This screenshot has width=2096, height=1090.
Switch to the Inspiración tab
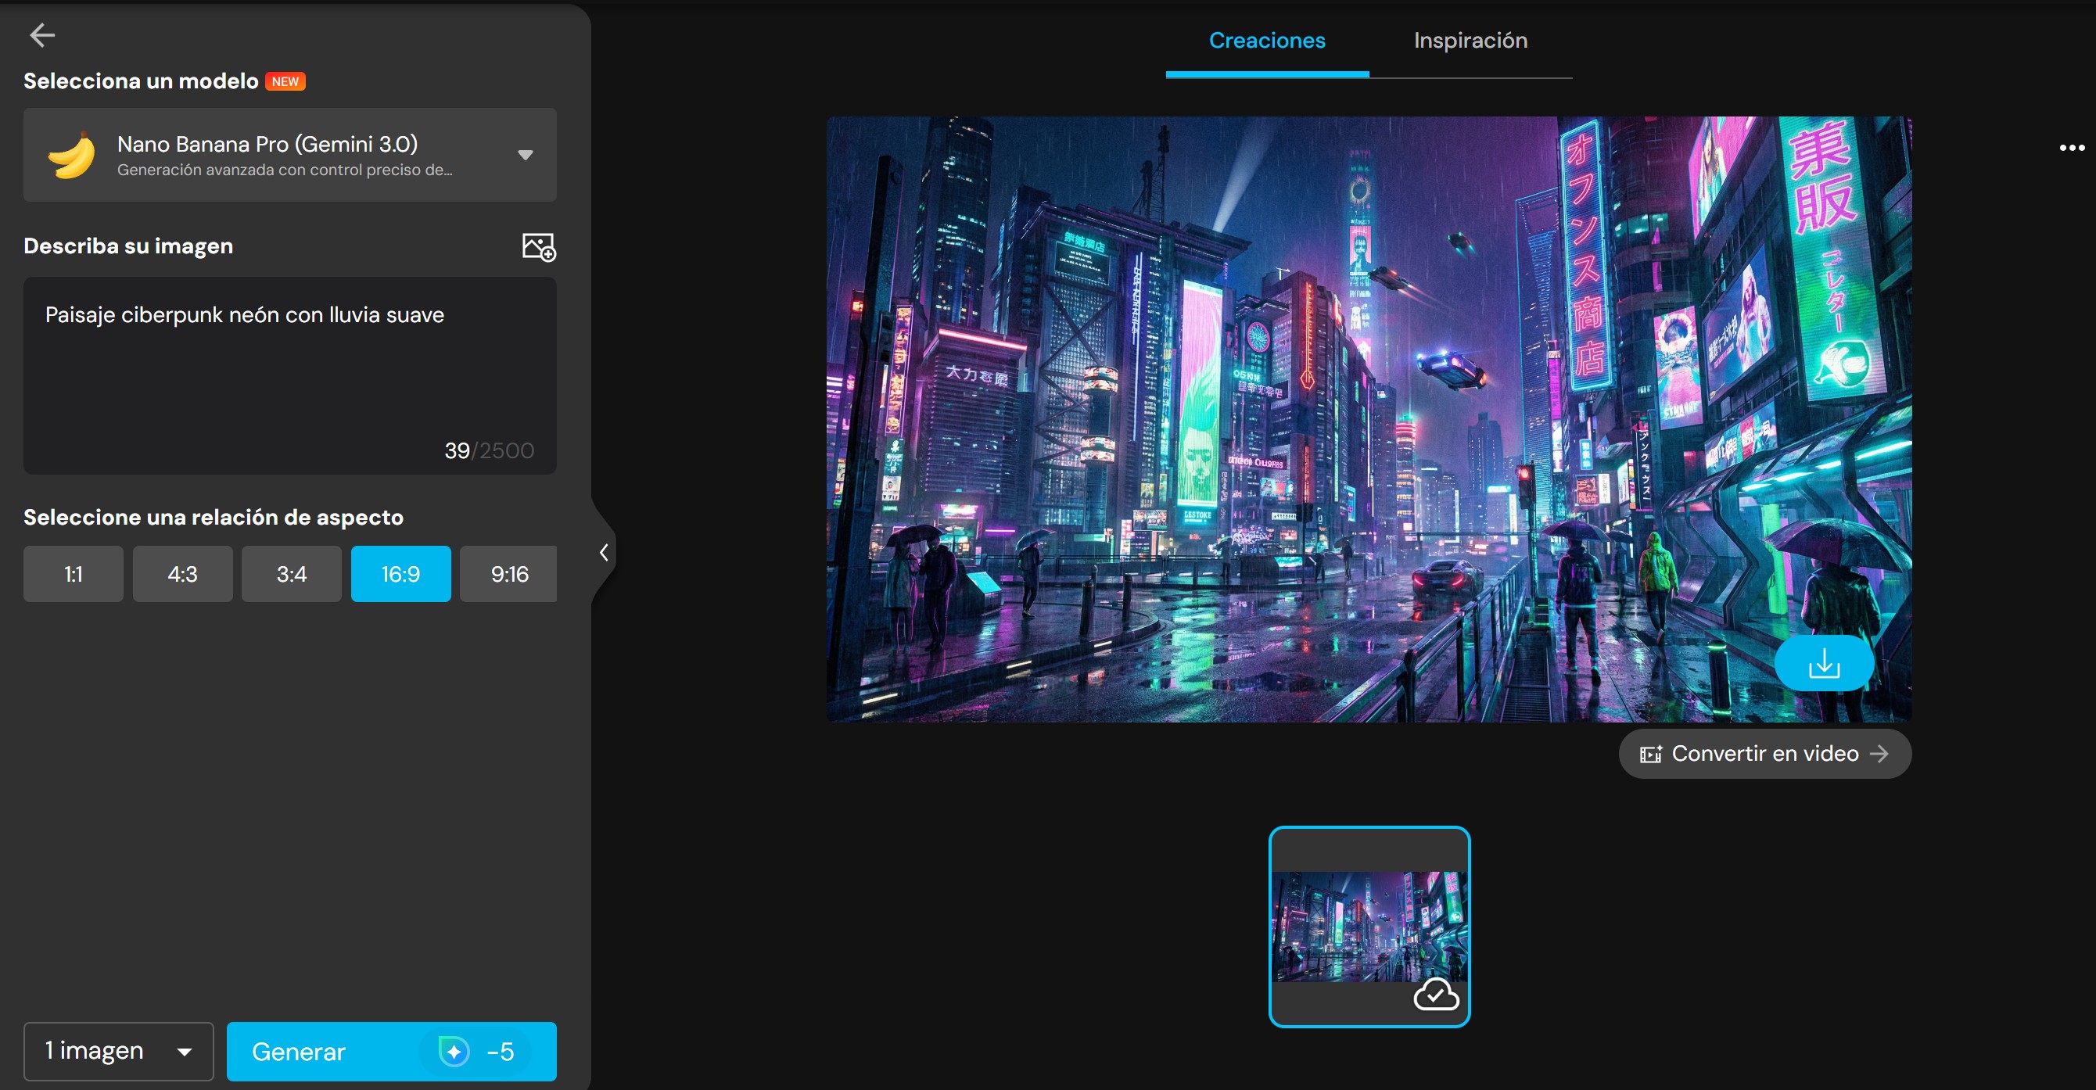(1470, 41)
